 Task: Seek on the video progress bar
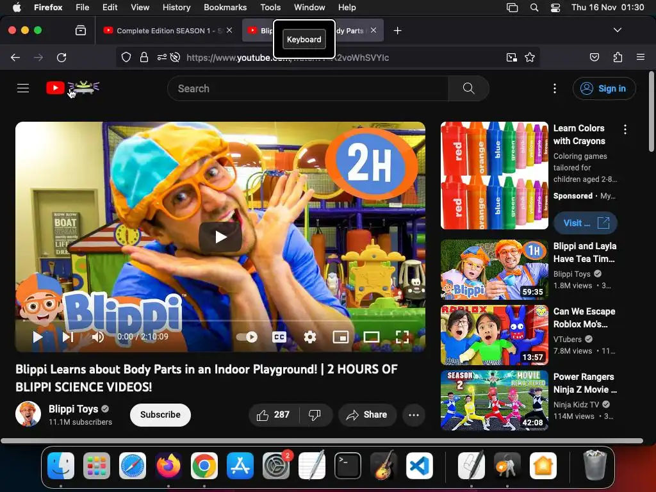pos(220,322)
